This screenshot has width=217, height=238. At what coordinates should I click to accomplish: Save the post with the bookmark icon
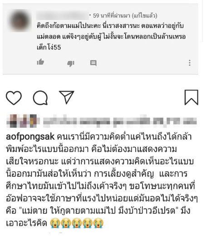point(191,97)
